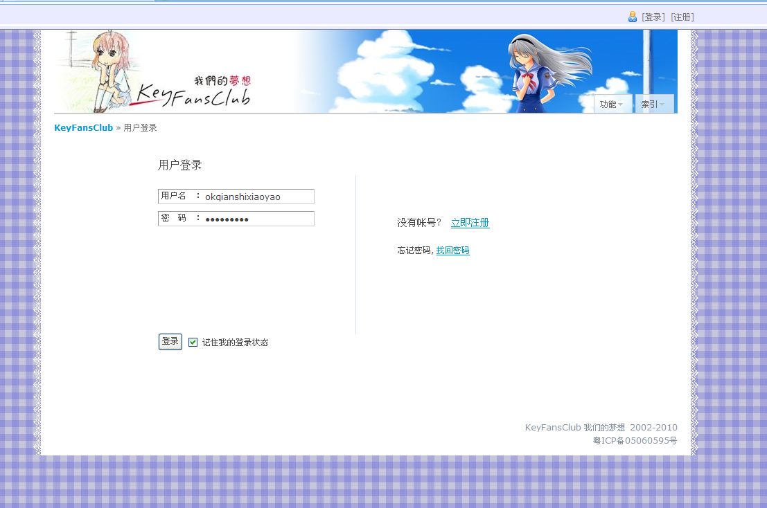Open the 立即注册 registration link

click(x=470, y=223)
